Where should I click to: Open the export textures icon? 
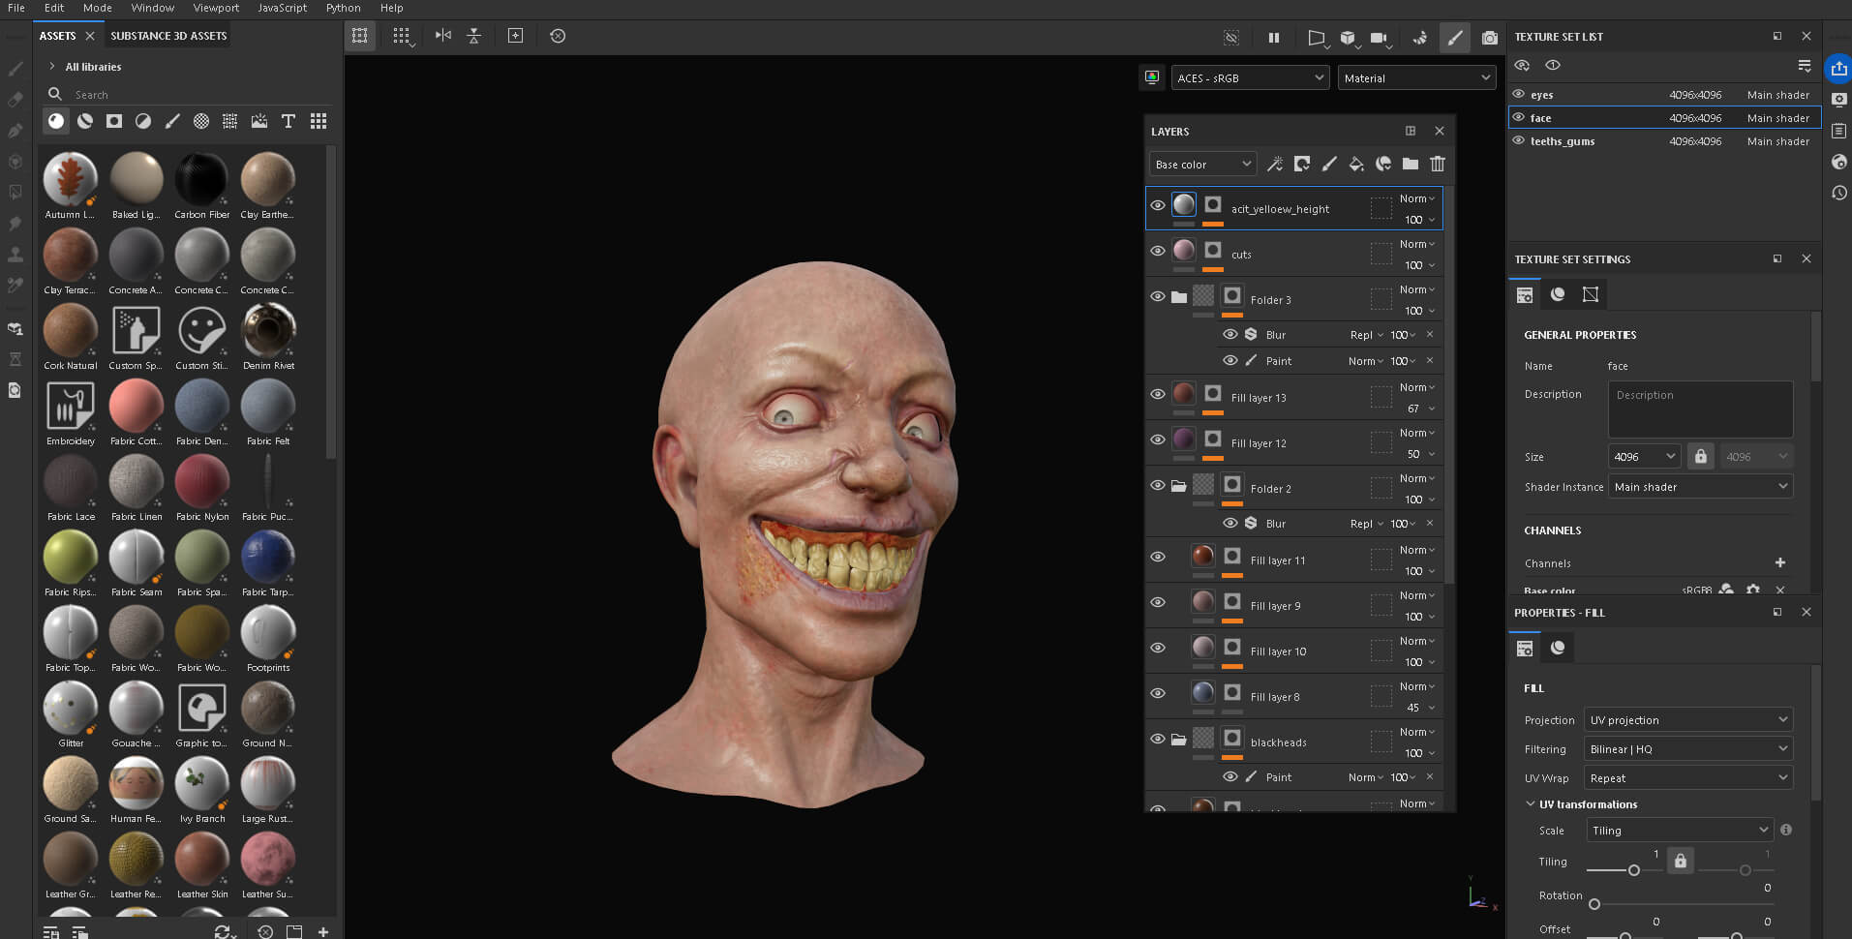tap(1838, 69)
